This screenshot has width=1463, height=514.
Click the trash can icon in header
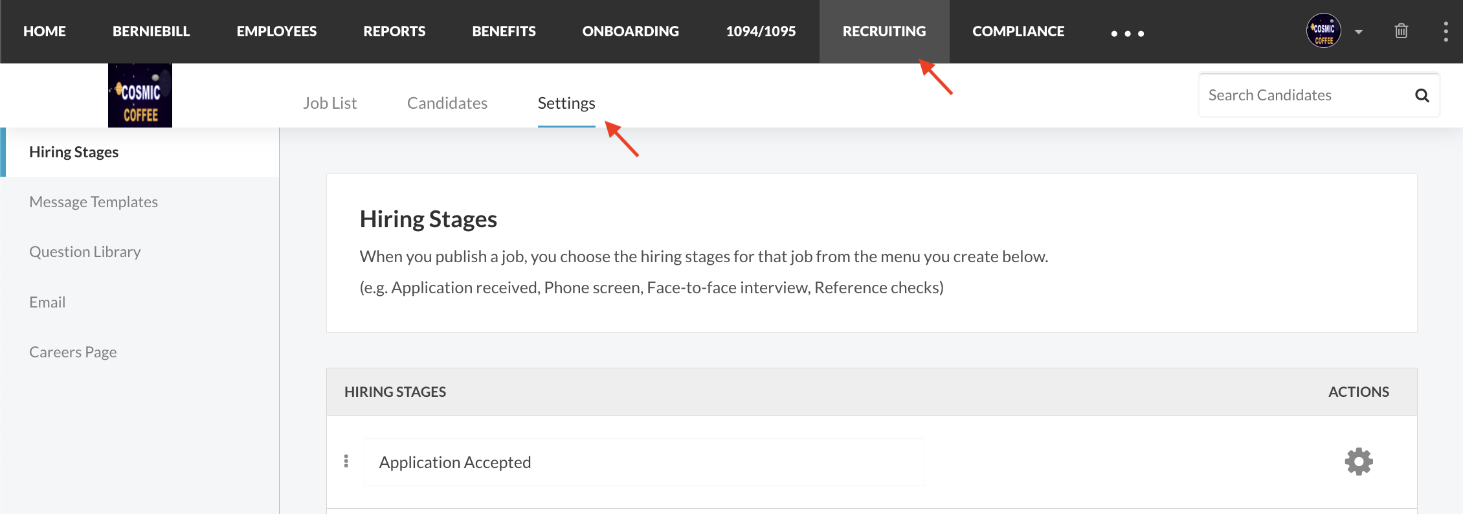click(1402, 31)
